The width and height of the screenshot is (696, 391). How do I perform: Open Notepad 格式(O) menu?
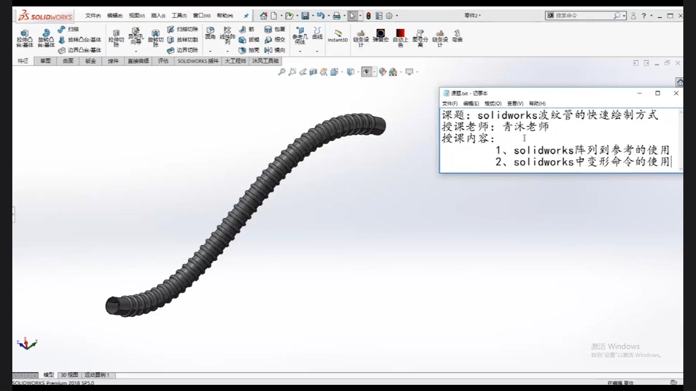click(493, 104)
